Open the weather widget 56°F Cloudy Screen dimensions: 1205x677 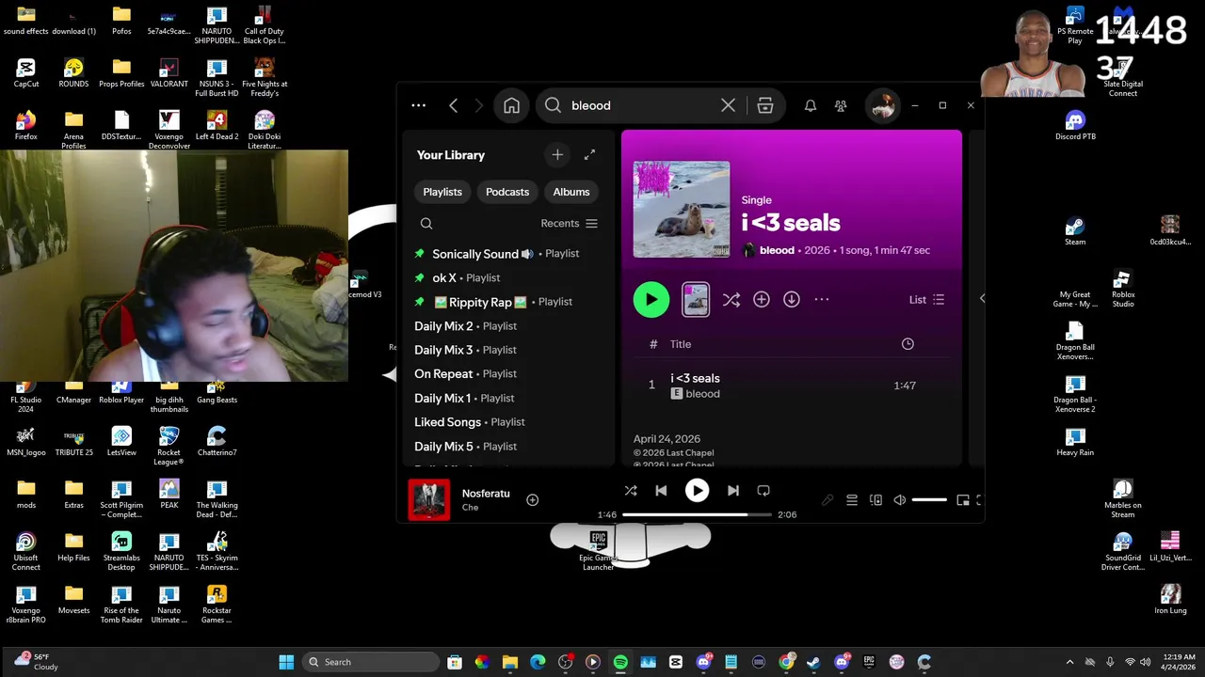pyautogui.click(x=38, y=662)
